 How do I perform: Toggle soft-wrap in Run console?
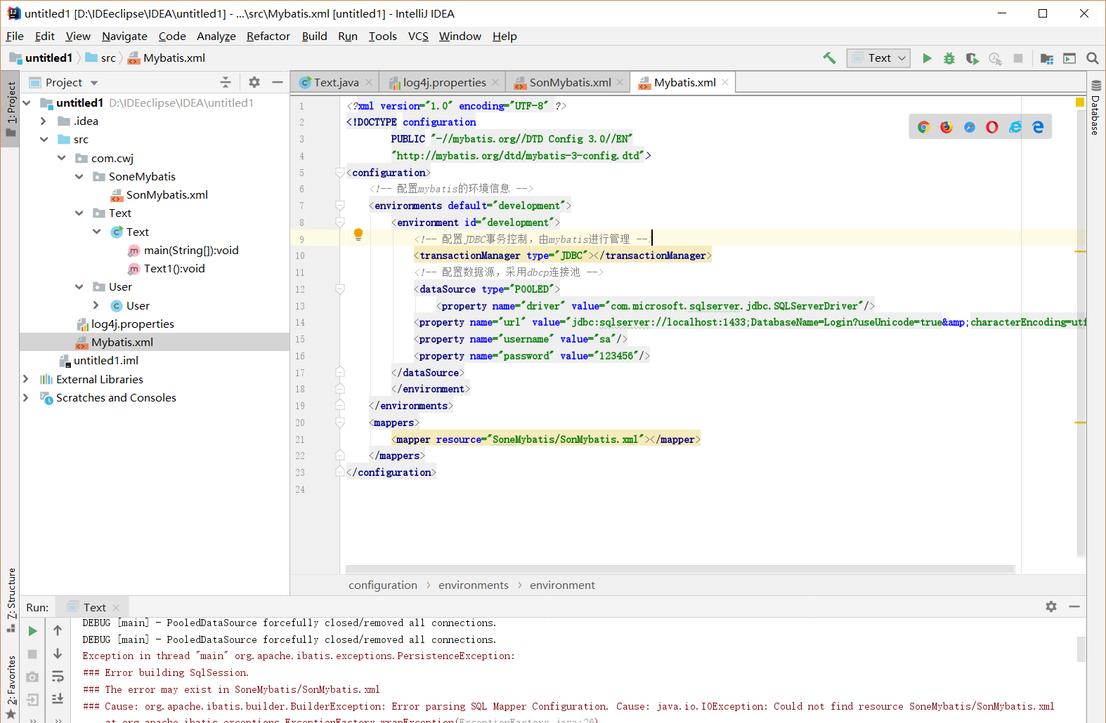coord(58,676)
